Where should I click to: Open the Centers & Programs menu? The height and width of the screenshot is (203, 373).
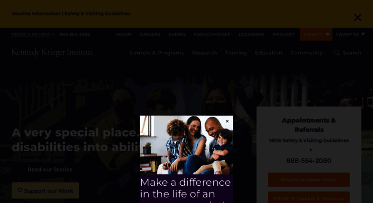[x=157, y=53]
